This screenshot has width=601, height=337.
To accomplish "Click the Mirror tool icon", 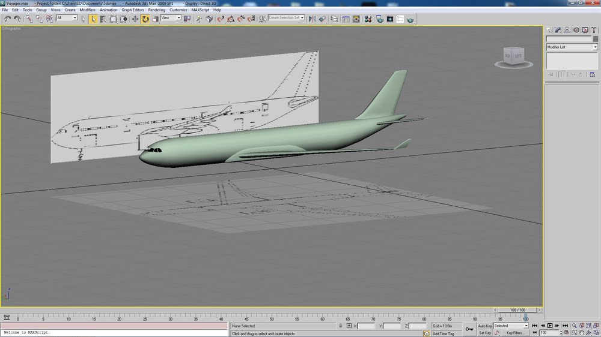I will (312, 19).
